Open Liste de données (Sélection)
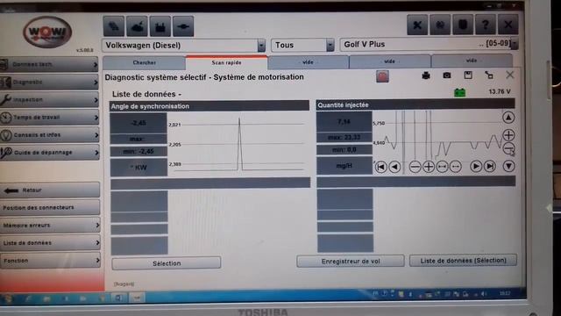This screenshot has width=561, height=316. pos(463,261)
